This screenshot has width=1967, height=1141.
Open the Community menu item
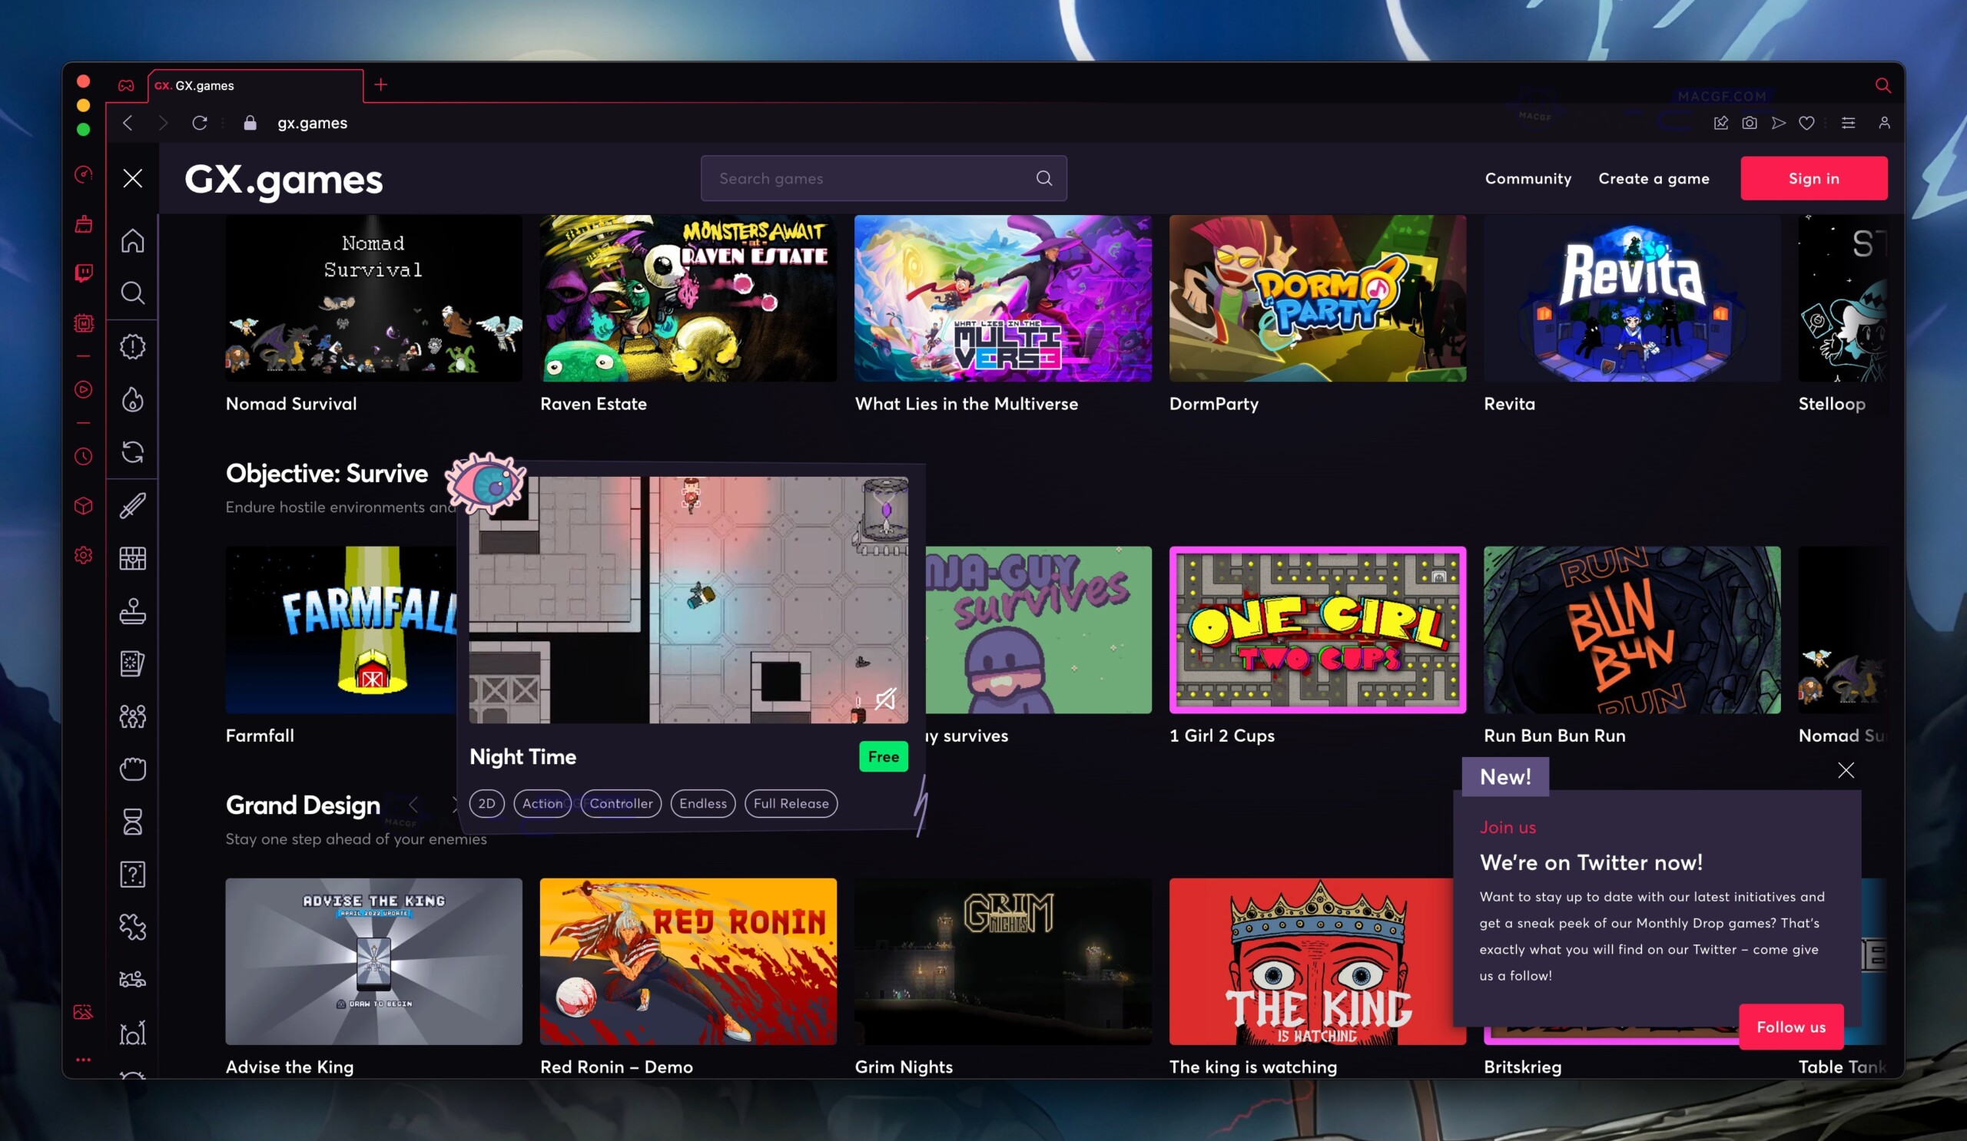point(1527,179)
